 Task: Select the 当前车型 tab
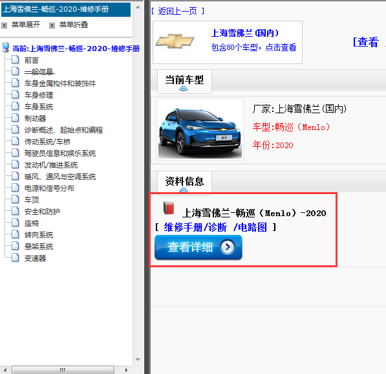(184, 81)
